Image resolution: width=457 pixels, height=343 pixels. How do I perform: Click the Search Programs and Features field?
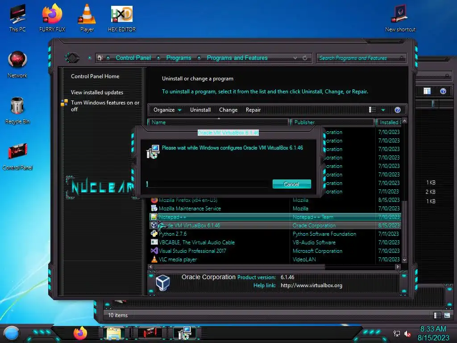click(x=361, y=58)
